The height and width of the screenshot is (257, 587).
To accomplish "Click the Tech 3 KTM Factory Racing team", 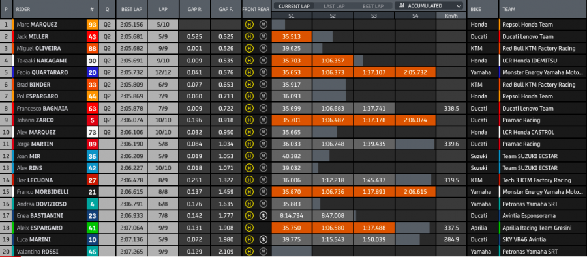I will pos(537,180).
